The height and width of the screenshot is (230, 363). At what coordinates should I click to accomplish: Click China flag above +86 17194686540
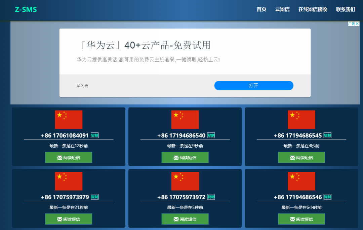[x=185, y=120]
